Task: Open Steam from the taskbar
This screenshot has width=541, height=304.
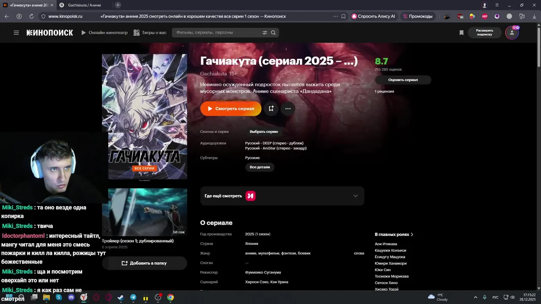Action: click(x=121, y=297)
